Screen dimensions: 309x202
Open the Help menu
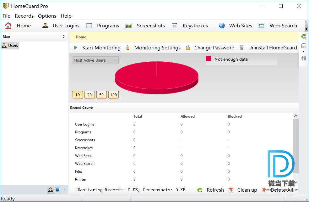(66, 16)
